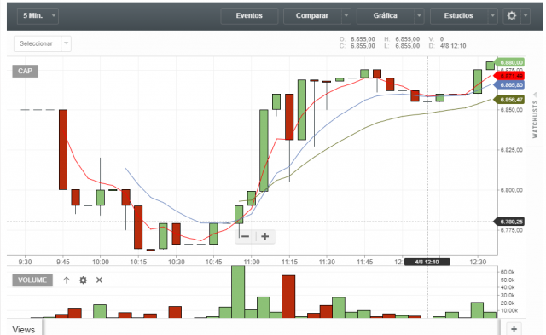Expand dropdown arrow beside settings gear
This screenshot has height=335, width=546.
[526, 15]
